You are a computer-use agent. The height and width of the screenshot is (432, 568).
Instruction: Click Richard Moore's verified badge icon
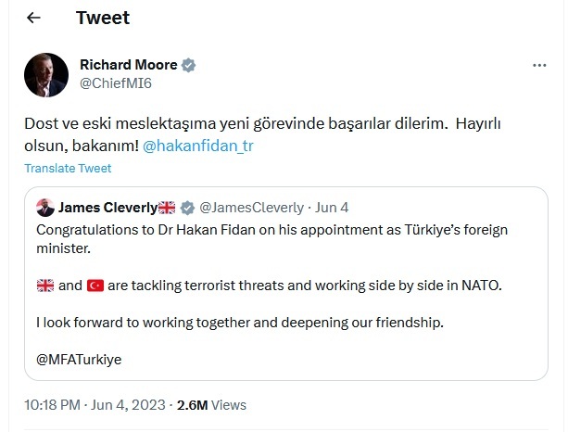coord(188,66)
